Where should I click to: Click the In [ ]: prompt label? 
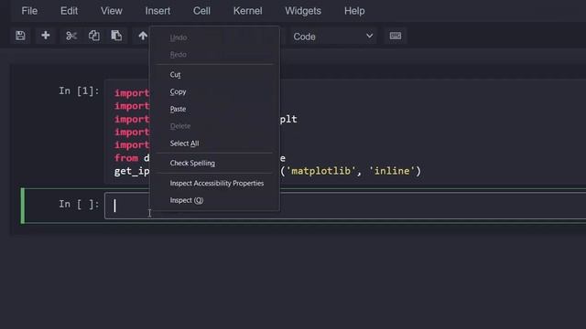pyautogui.click(x=79, y=205)
